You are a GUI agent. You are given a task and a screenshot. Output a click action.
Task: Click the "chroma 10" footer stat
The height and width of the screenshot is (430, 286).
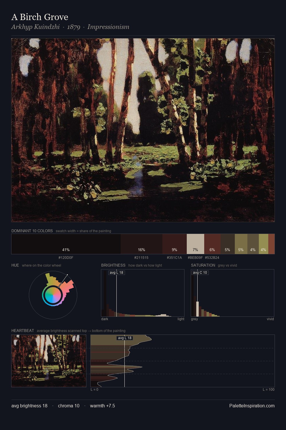click(69, 406)
